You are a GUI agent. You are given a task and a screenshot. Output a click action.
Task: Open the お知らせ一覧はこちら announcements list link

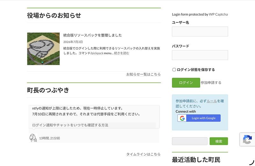[143, 74]
